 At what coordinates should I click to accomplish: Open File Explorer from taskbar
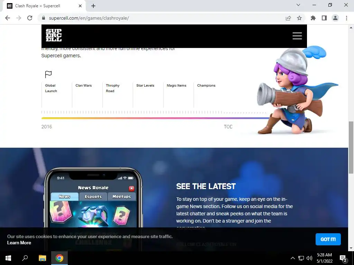click(x=42, y=258)
